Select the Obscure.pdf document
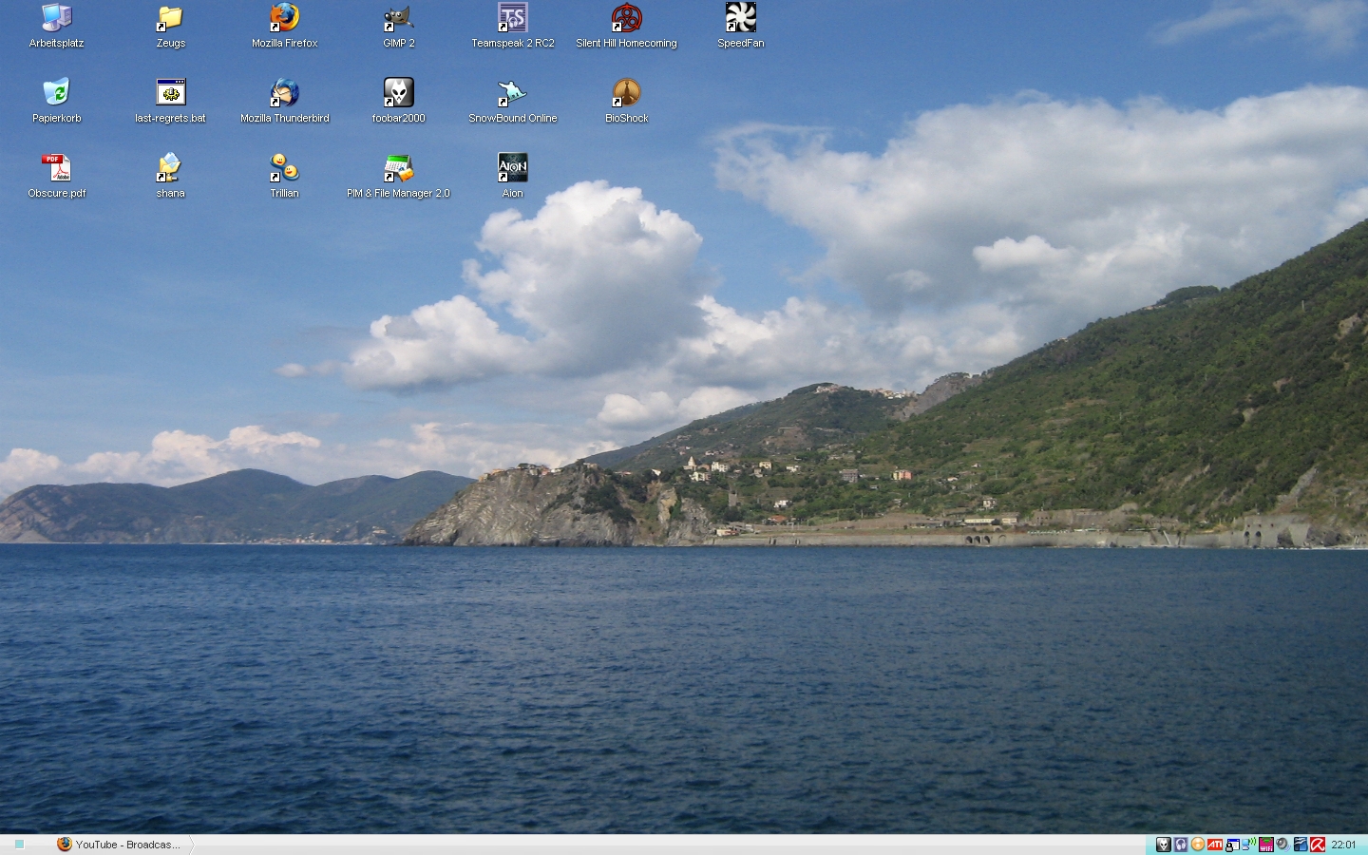The width and height of the screenshot is (1368, 855). tap(57, 168)
